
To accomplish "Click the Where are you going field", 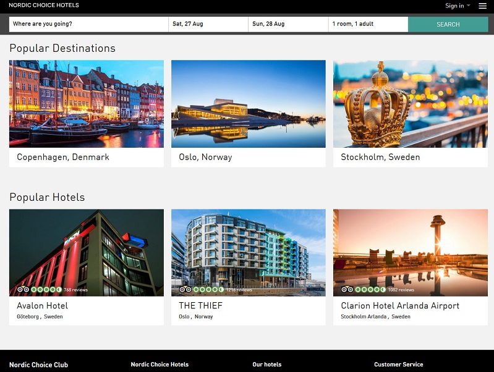I will (x=88, y=24).
